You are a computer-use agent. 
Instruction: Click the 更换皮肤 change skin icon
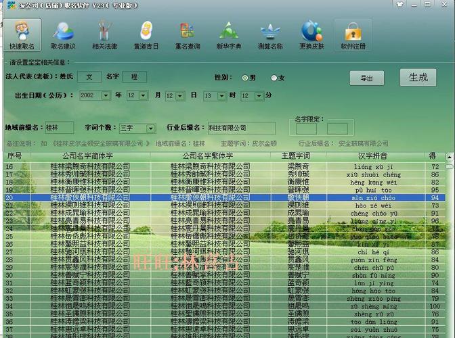pyautogui.click(x=311, y=34)
